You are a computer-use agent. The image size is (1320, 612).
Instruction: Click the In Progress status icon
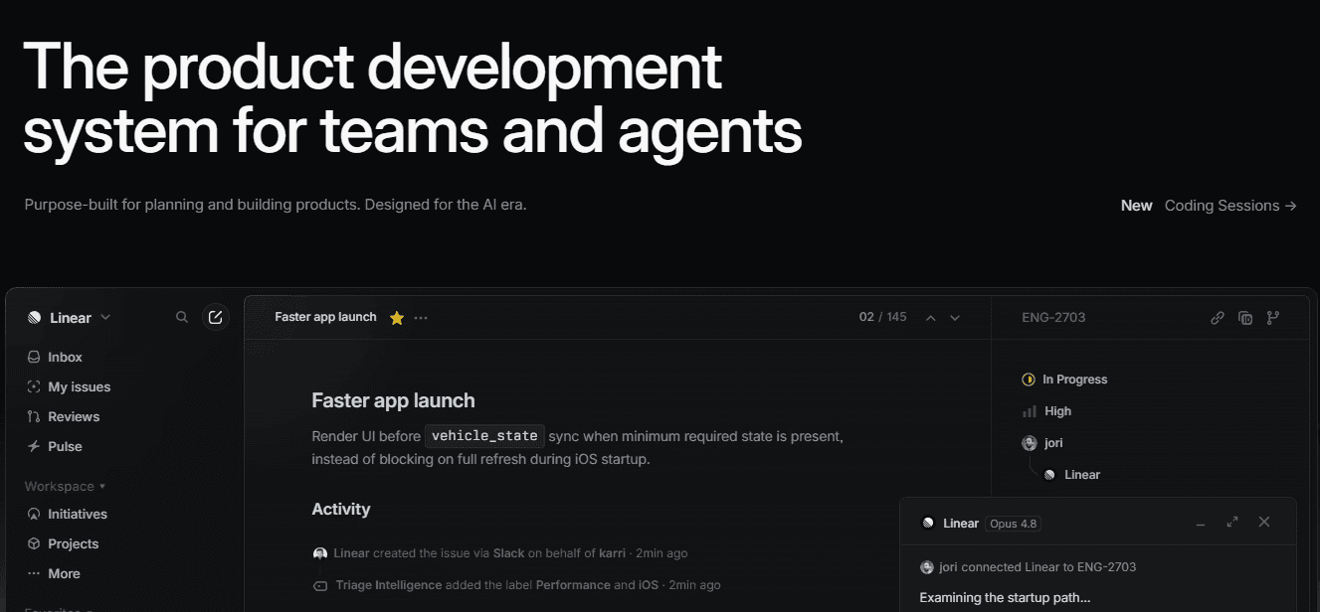point(1029,380)
